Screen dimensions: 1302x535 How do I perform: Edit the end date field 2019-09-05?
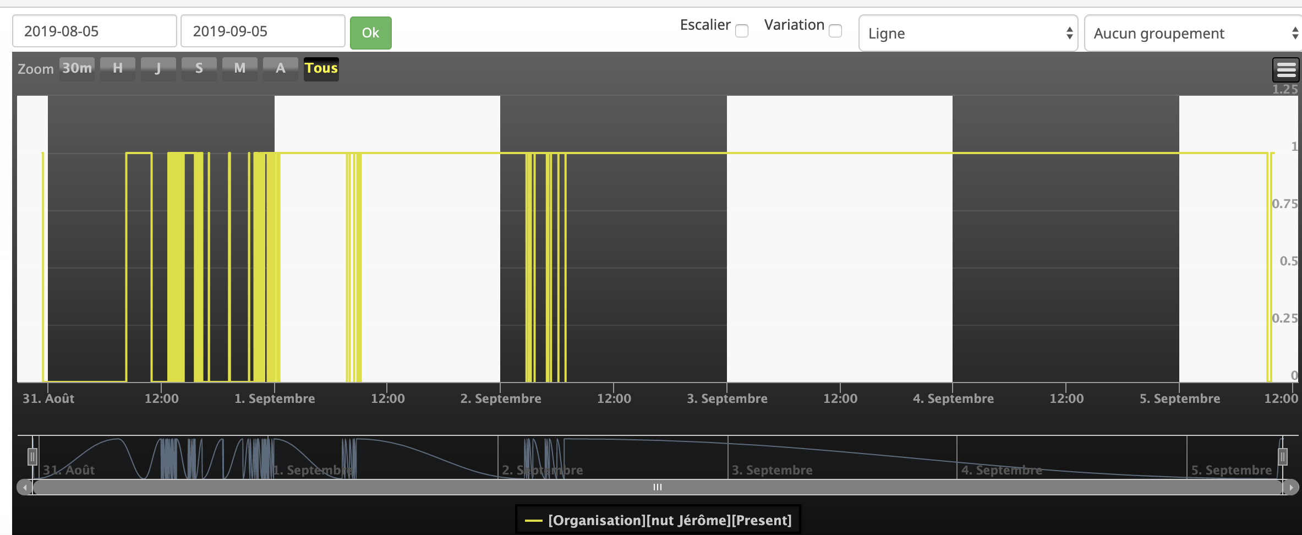click(263, 31)
